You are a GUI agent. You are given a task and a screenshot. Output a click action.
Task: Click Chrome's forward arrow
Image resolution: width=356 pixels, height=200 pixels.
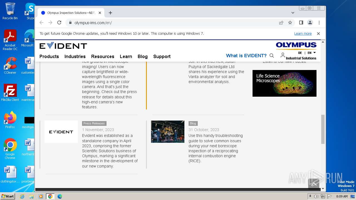point(50,22)
